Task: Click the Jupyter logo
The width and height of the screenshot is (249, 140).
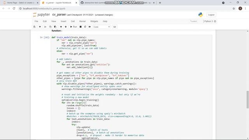Action: click(41, 15)
